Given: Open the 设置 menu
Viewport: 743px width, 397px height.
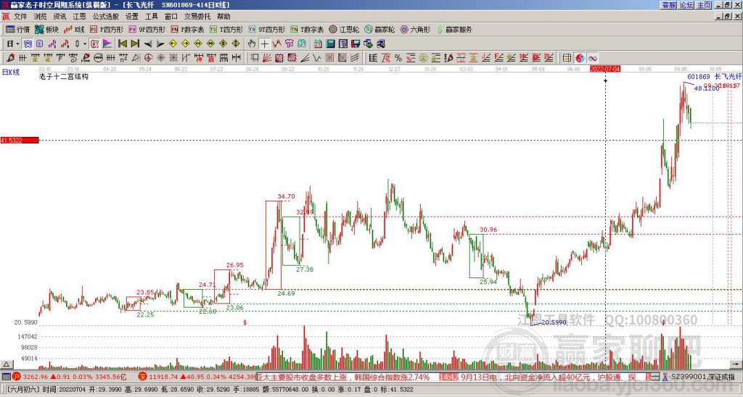Looking at the screenshot, I should (132, 17).
